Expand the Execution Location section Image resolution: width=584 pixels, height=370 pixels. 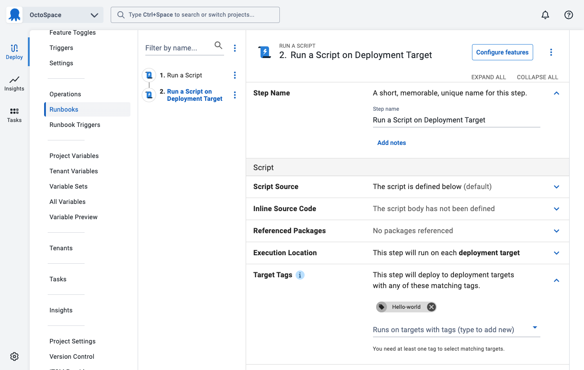pyautogui.click(x=557, y=253)
